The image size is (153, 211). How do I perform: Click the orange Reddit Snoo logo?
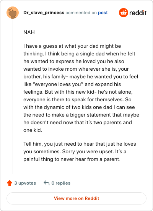[x=124, y=13]
